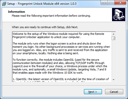128x99 pixels.
Task: Place cursor in 'The module only runs' paragraph
Action: tap(61, 49)
